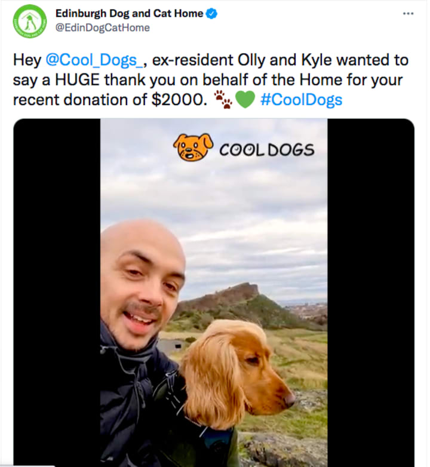Screen dimensions: 430x467
Task: Click the Edinburgh Dog and Cat Home avatar
Action: click(x=30, y=21)
